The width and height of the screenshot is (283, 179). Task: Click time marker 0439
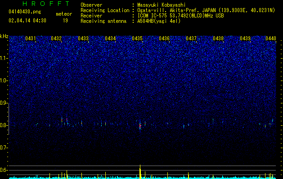coord(245,38)
